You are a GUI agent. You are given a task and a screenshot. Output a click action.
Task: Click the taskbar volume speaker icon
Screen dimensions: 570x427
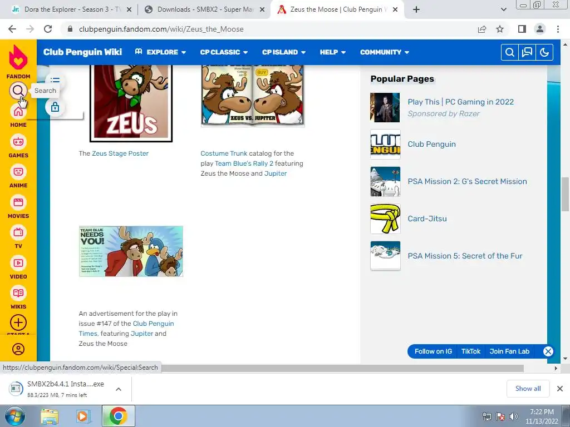(514, 416)
